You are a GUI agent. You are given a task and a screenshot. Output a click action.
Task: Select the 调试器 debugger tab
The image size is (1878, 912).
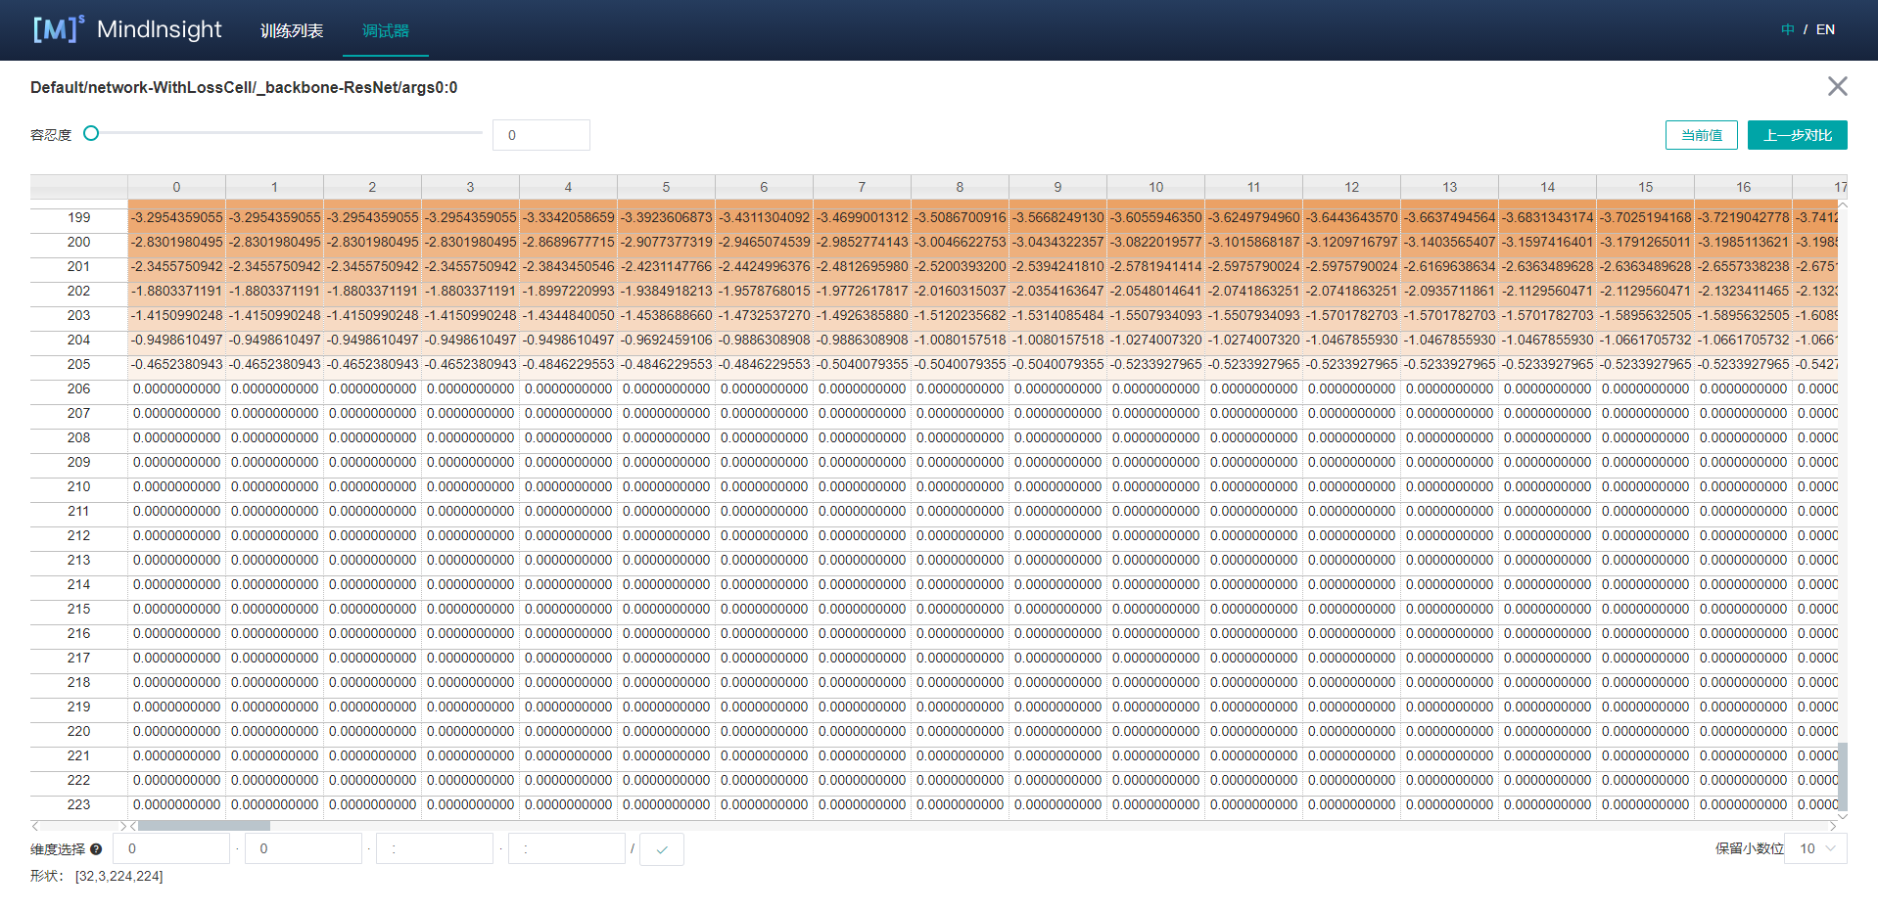pos(386,30)
